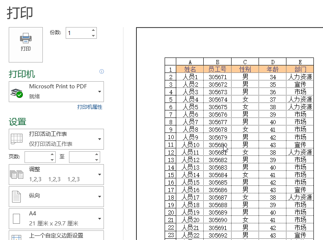Increase copies 份数 with up arrow
The width and height of the screenshot is (323, 240).
(94, 30)
